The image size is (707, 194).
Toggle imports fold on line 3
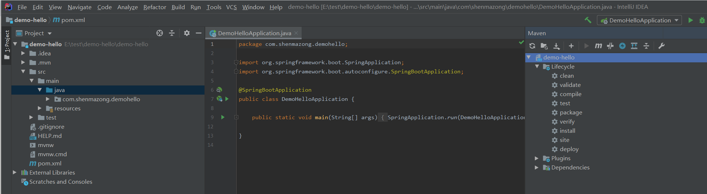click(x=236, y=62)
